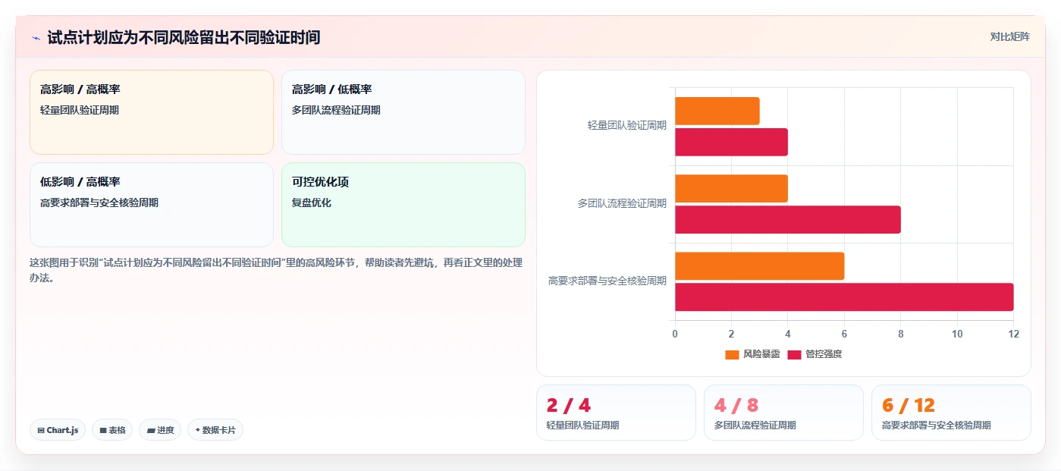Select the 可控优化项 card
The width and height of the screenshot is (1061, 471).
point(403,205)
